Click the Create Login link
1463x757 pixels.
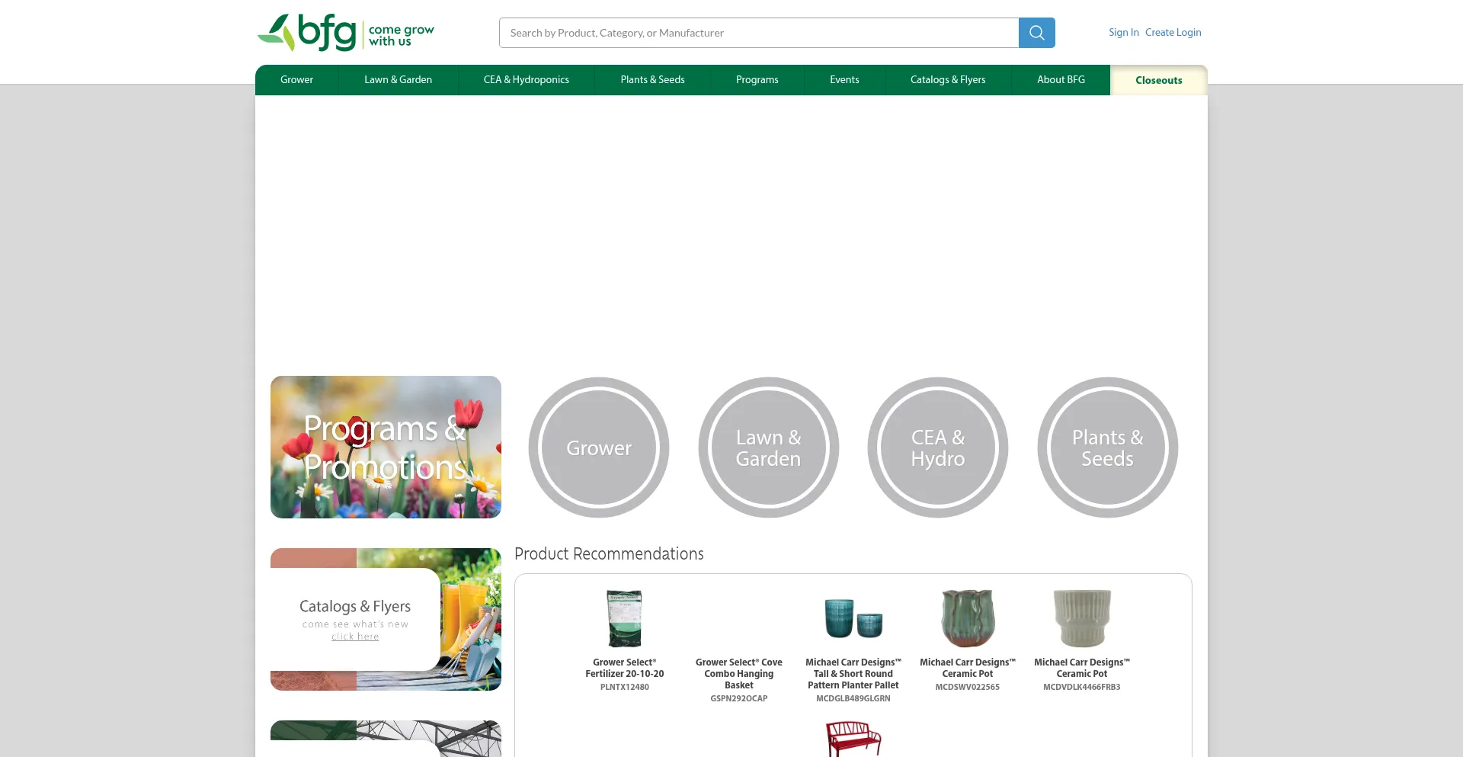click(x=1173, y=33)
